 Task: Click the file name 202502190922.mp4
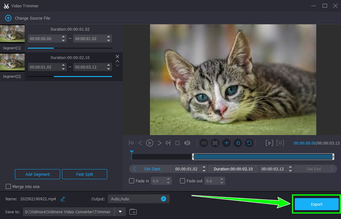click(x=38, y=199)
